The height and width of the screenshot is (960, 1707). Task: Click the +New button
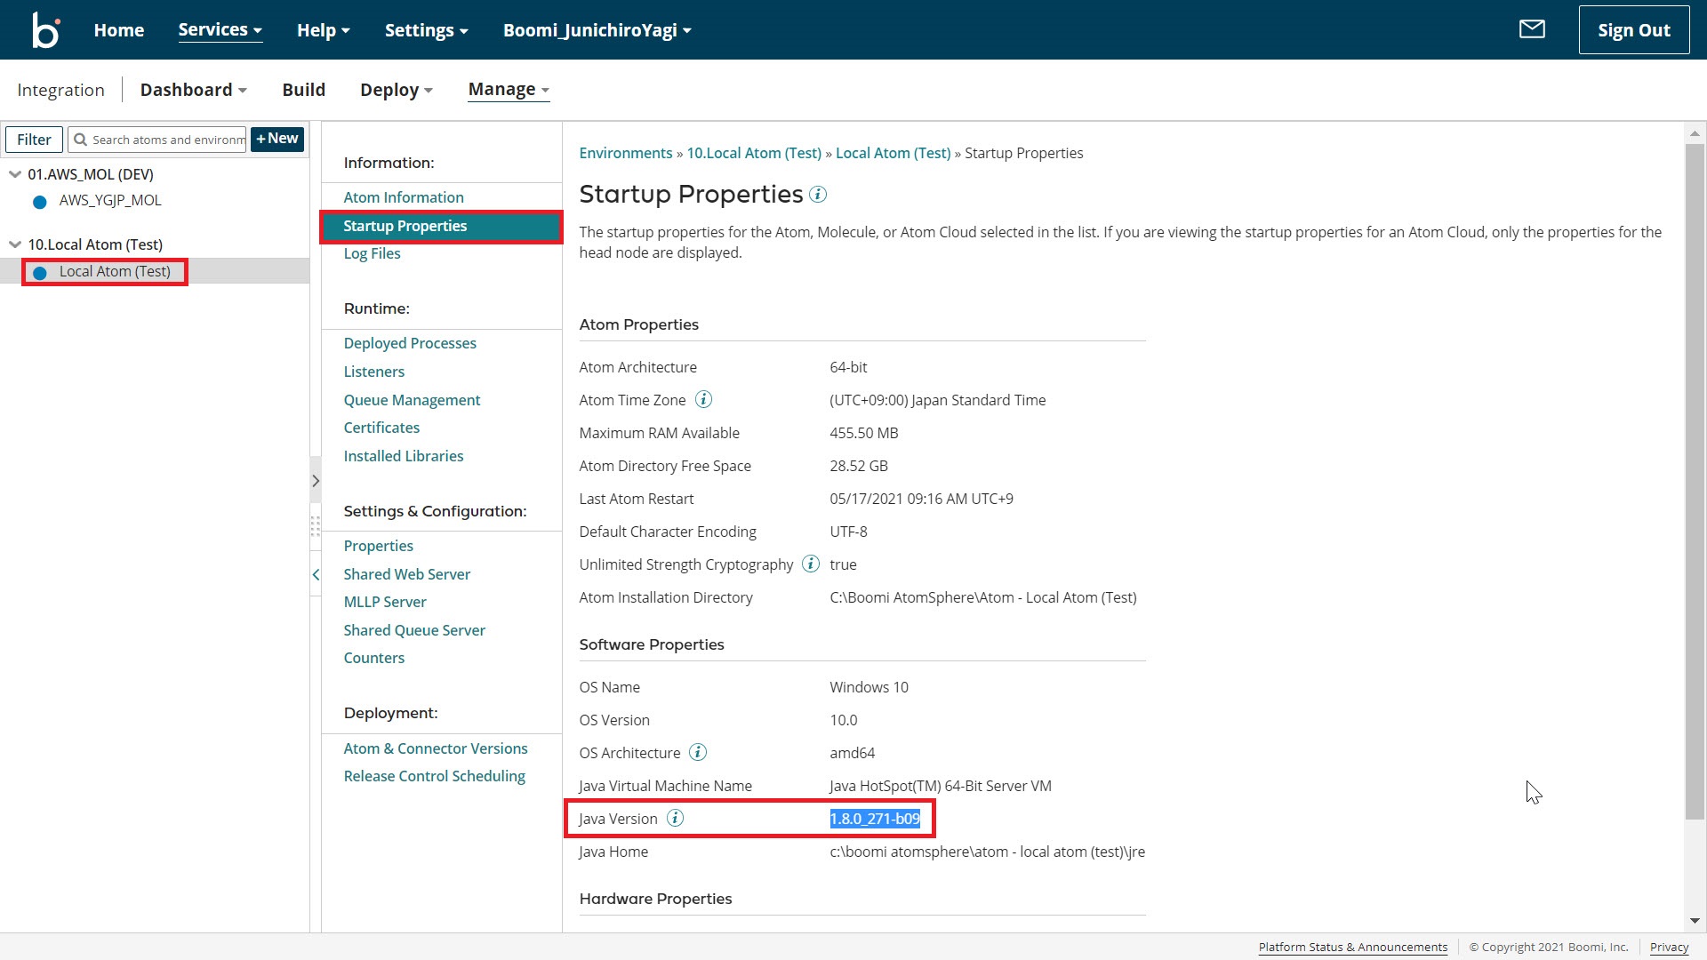(x=276, y=140)
